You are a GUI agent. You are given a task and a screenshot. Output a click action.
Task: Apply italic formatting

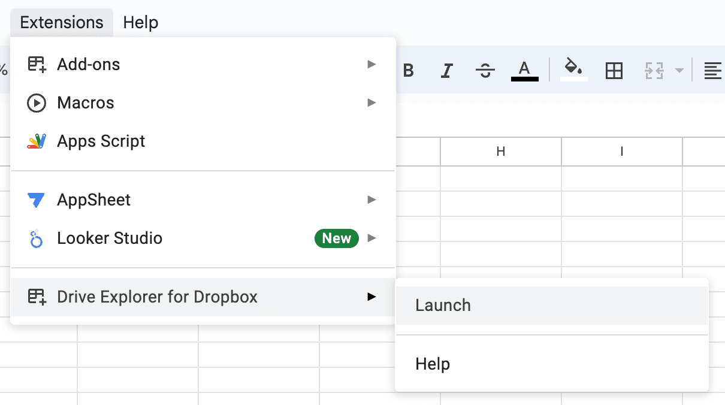point(446,70)
